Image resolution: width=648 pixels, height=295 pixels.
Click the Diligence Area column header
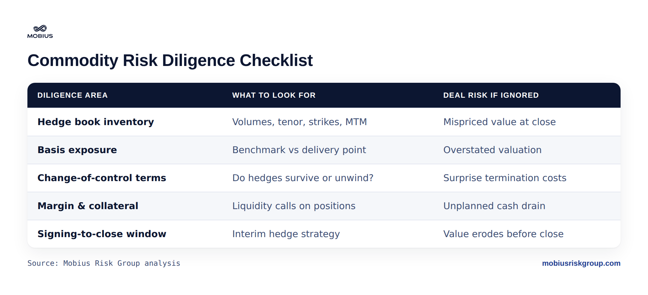pyautogui.click(x=73, y=95)
